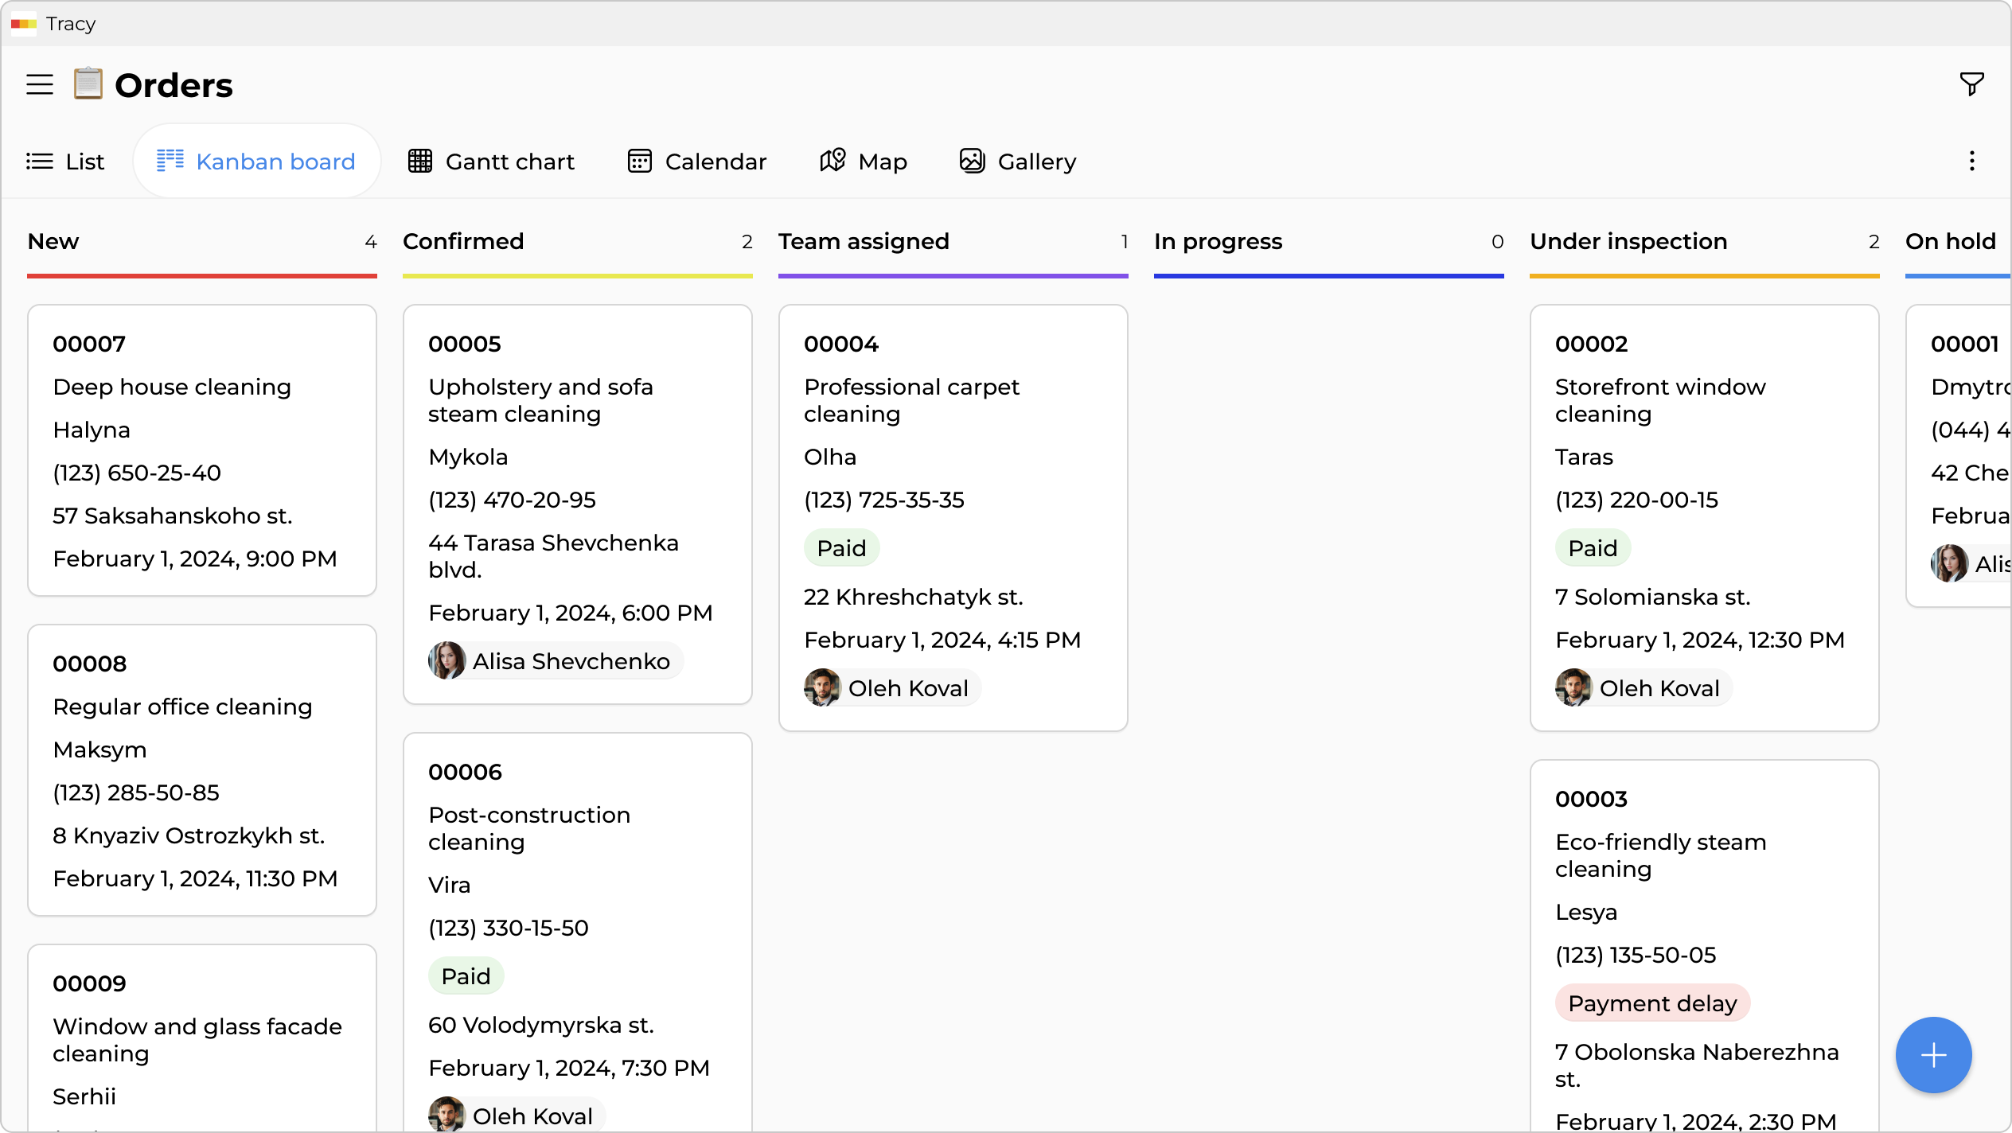Image resolution: width=2012 pixels, height=1133 pixels.
Task: Open the hamburger navigation menu
Action: 40,84
